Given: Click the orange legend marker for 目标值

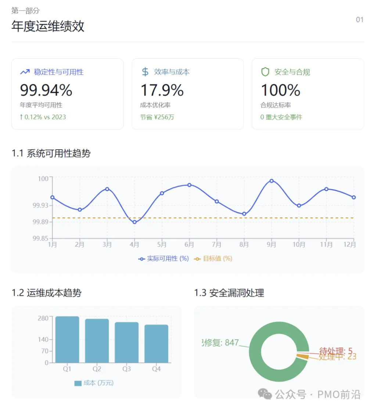Looking at the screenshot, I should [x=198, y=259].
